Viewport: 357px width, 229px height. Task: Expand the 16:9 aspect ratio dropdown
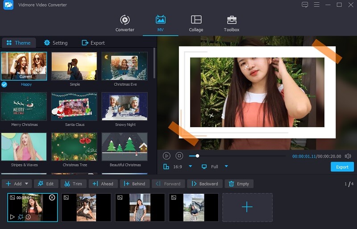190,167
